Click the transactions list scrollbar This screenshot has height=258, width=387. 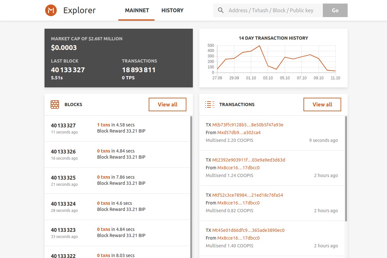click(x=346, y=169)
